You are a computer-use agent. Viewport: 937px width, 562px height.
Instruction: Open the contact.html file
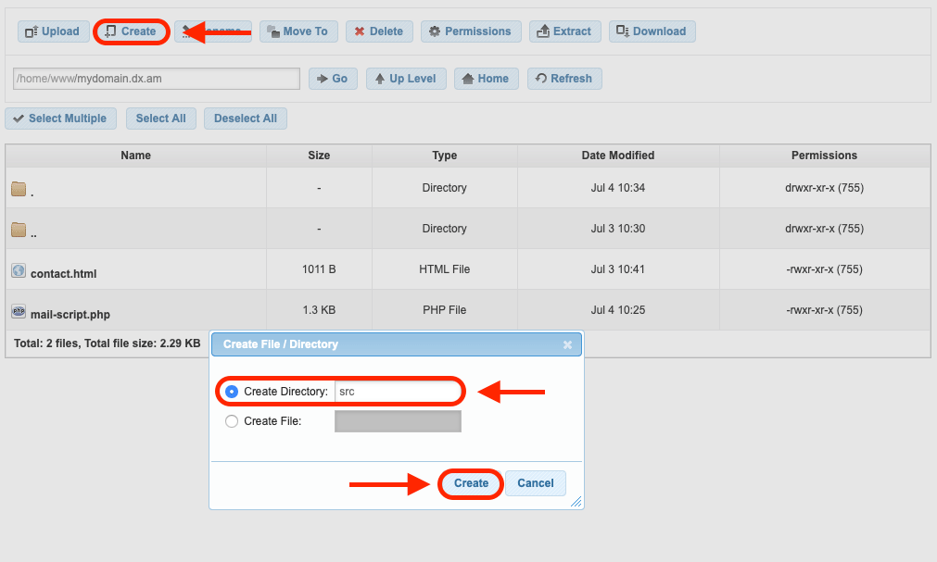point(63,273)
